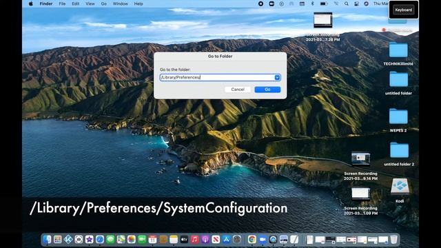
Task: Click the Go button in dialog
Action: (x=267, y=90)
